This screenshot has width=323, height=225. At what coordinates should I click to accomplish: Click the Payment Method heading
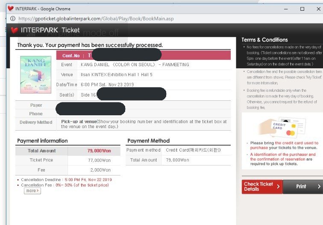[x=149, y=141]
